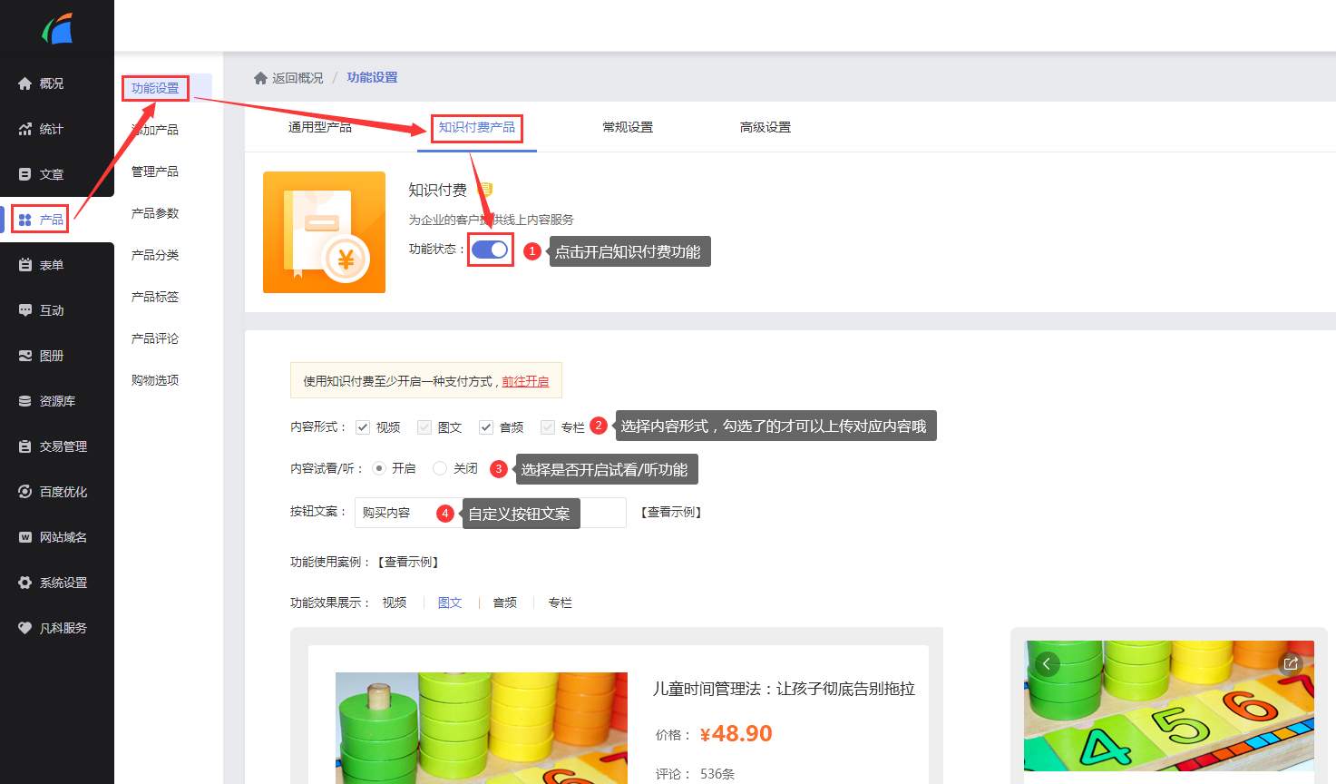Switch to 通用型产品 tab

(x=320, y=127)
